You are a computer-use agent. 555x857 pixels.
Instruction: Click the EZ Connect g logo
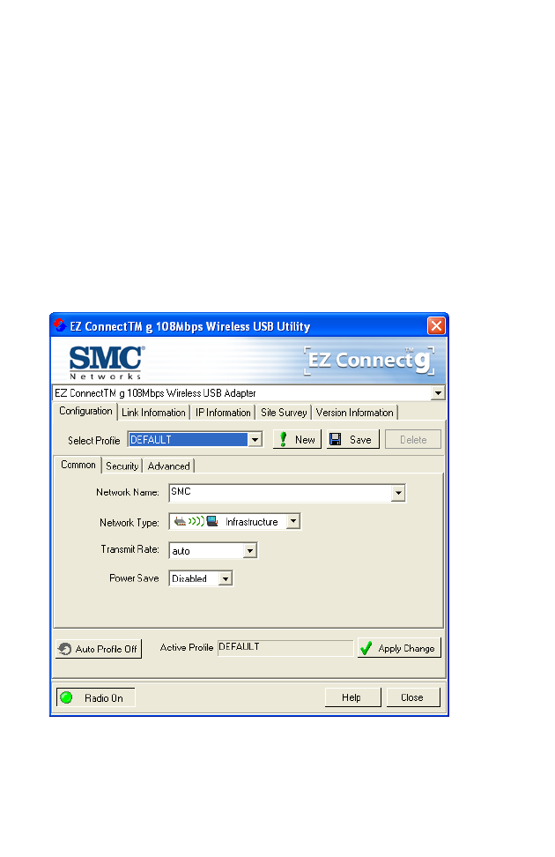point(369,361)
